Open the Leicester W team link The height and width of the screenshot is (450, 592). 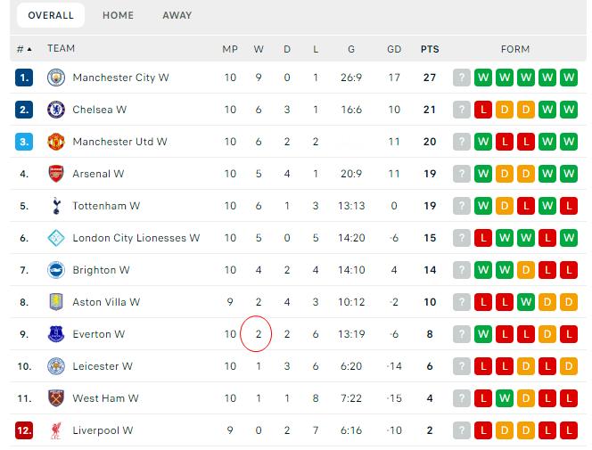[103, 366]
